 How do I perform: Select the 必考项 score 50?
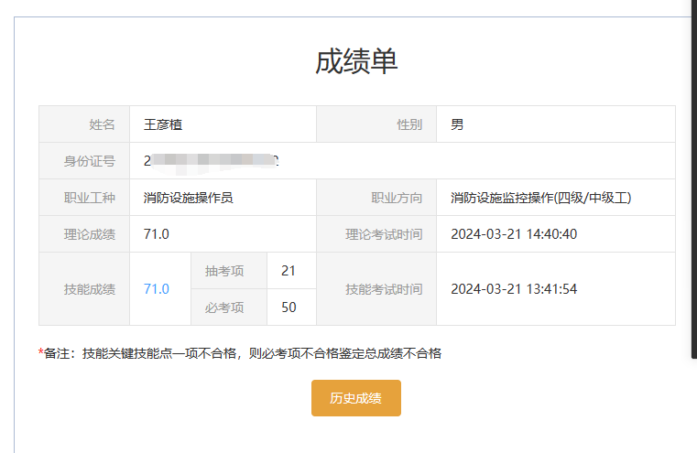(289, 307)
